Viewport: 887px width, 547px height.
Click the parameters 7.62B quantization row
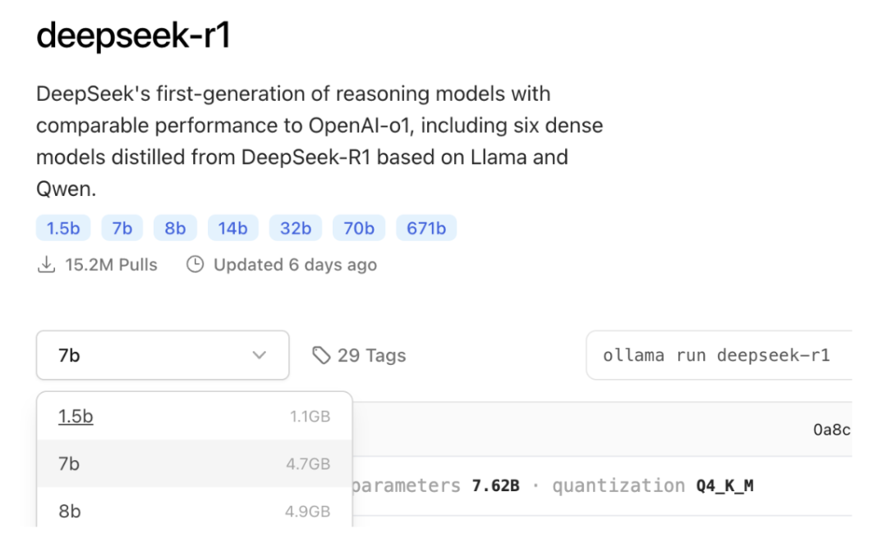coord(552,485)
